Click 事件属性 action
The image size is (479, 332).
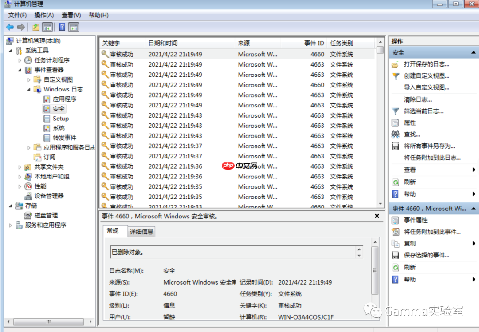tap(416, 221)
